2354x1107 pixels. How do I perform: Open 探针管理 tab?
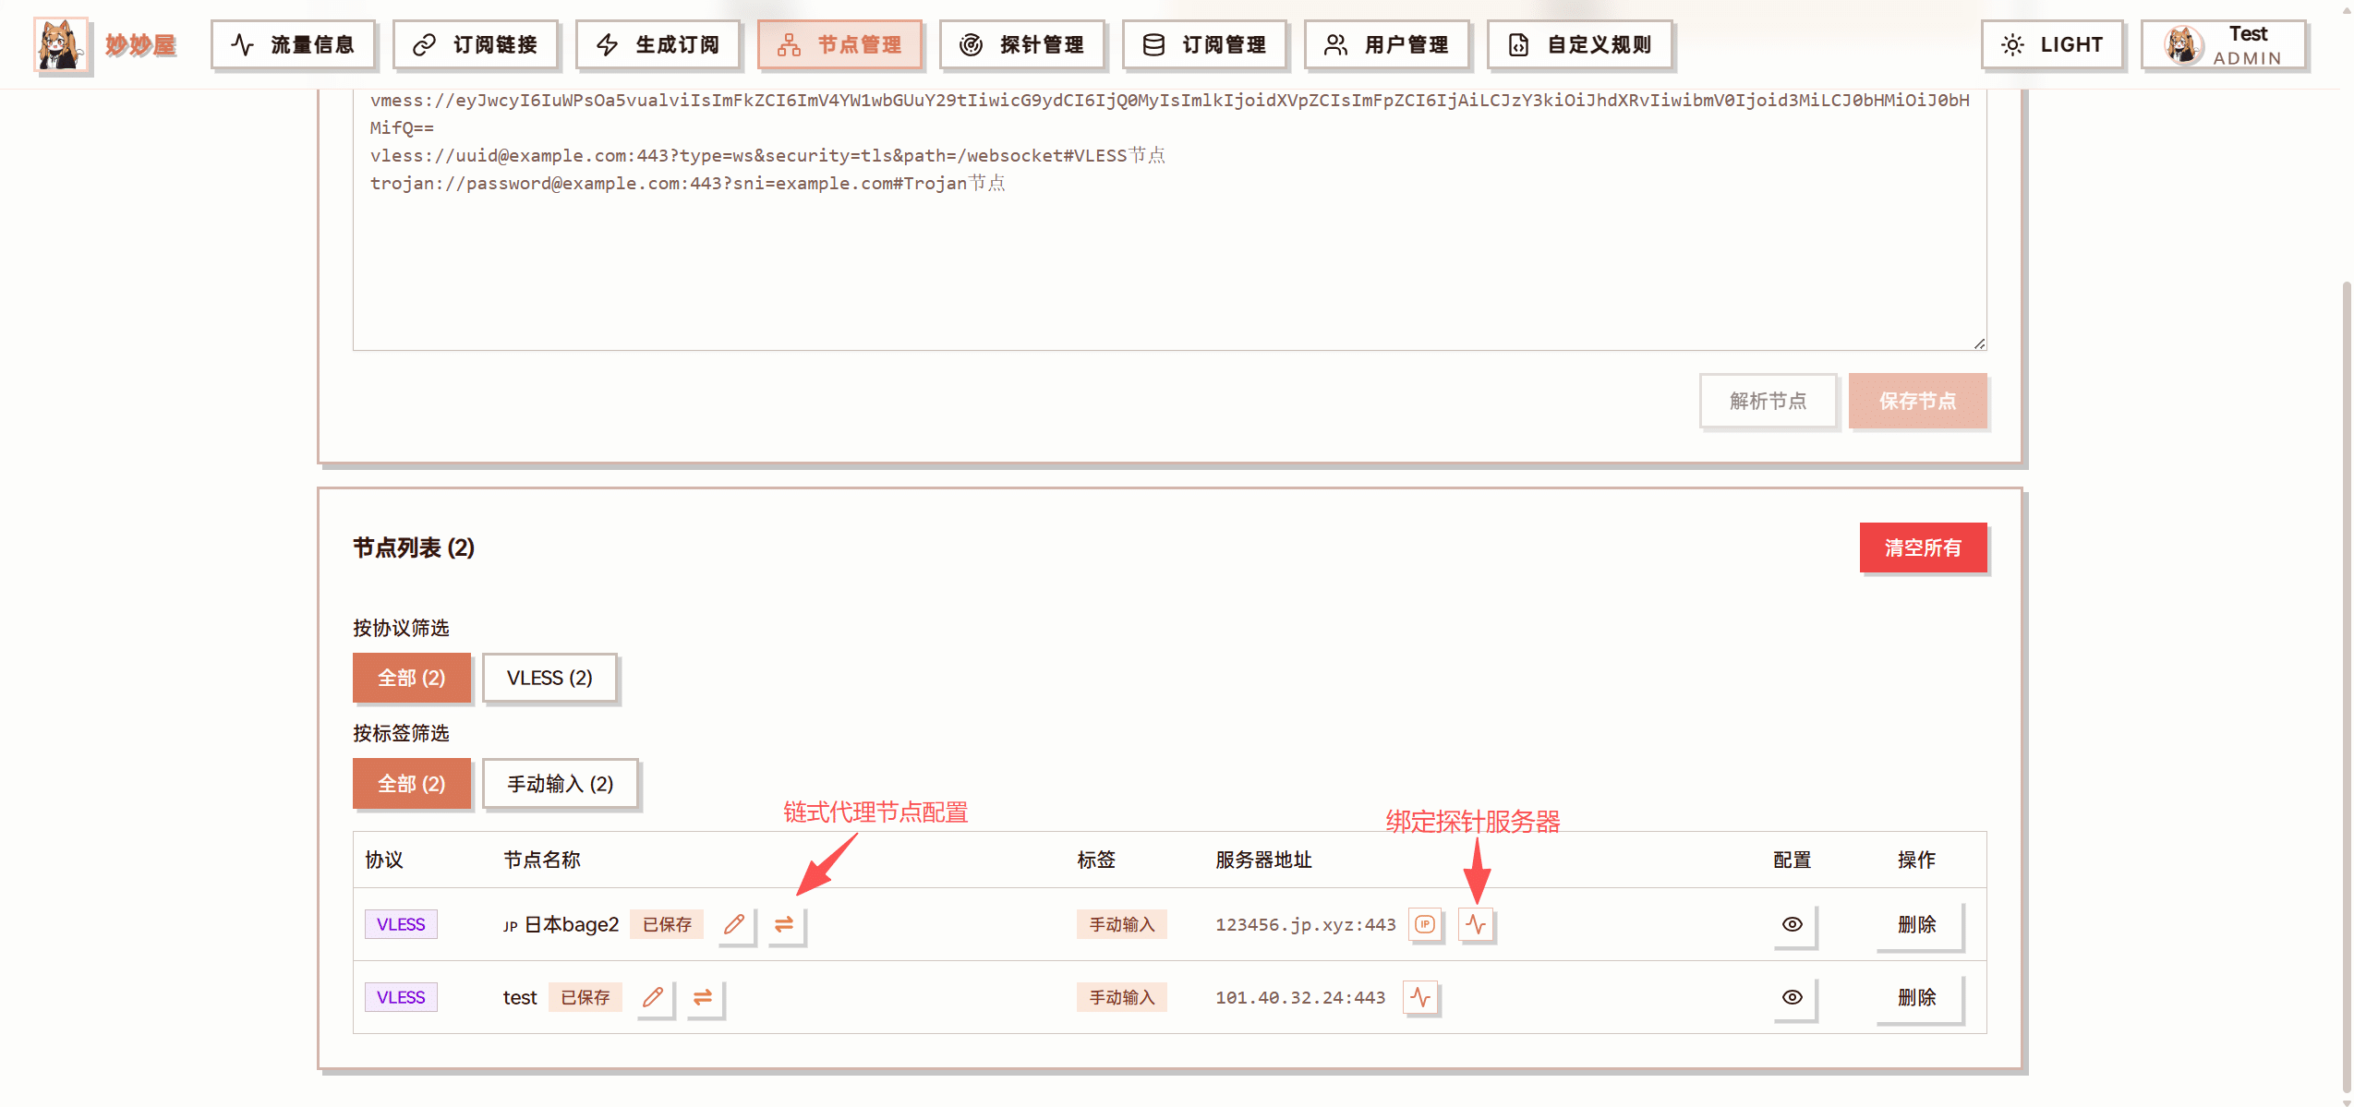tap(1021, 44)
